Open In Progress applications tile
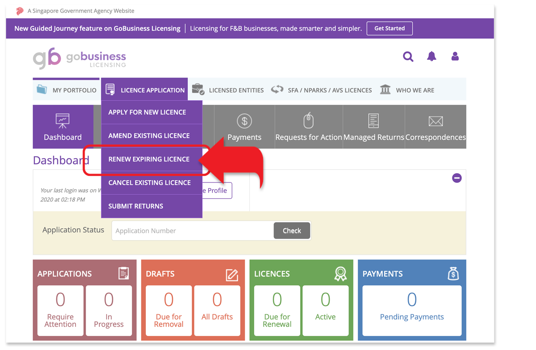536x350 pixels. tap(109, 311)
